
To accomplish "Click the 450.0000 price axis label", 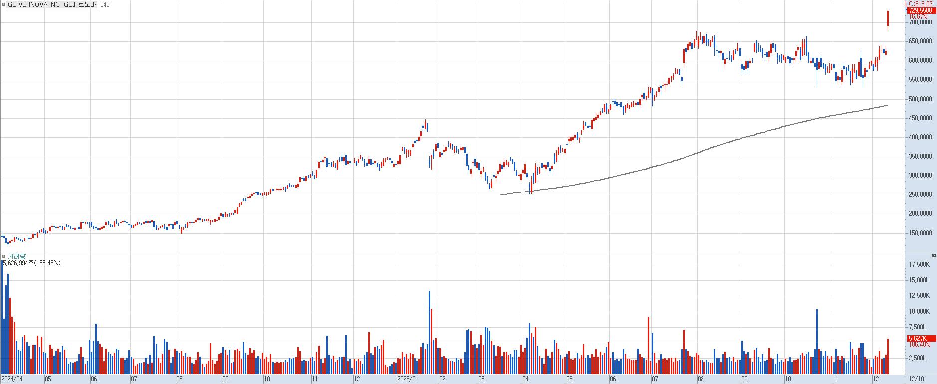I will [921, 118].
